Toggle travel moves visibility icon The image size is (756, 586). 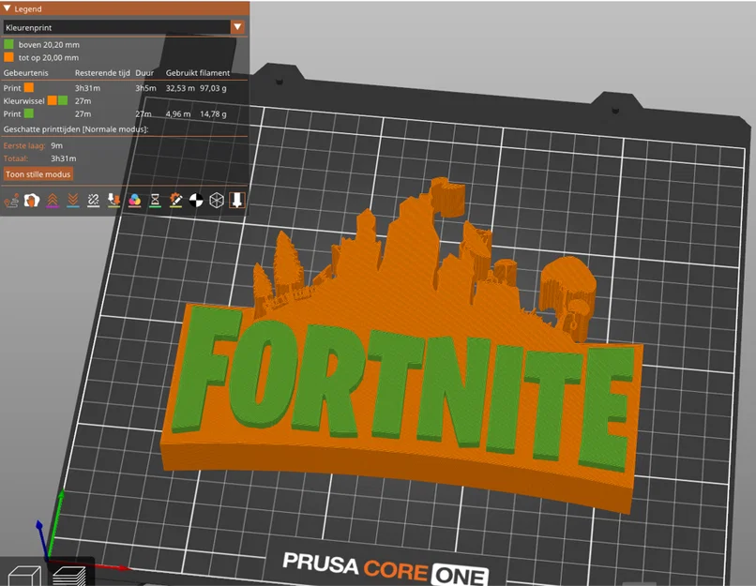[x=11, y=201]
